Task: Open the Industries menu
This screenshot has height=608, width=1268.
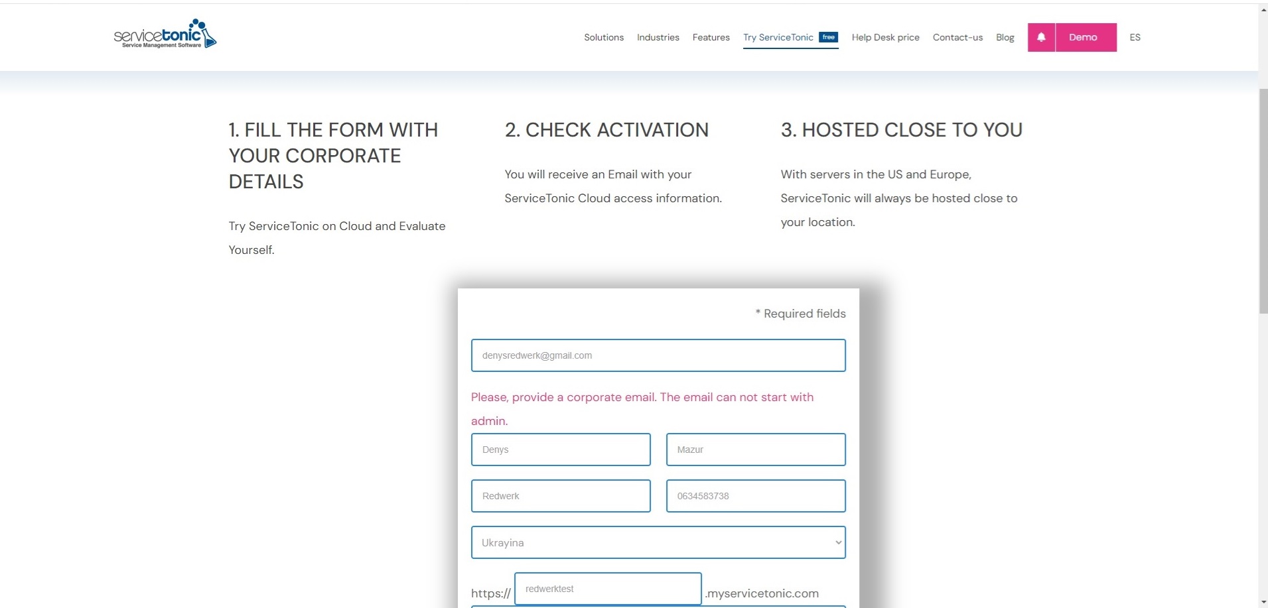Action: tap(658, 37)
